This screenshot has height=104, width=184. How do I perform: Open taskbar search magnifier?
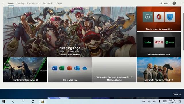(x=23, y=101)
